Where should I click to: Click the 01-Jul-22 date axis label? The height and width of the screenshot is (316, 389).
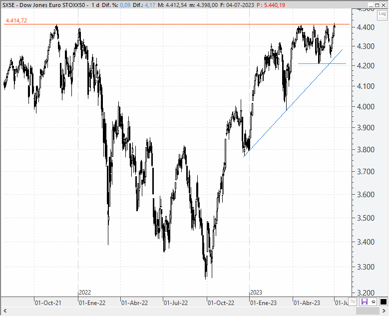coord(176,303)
